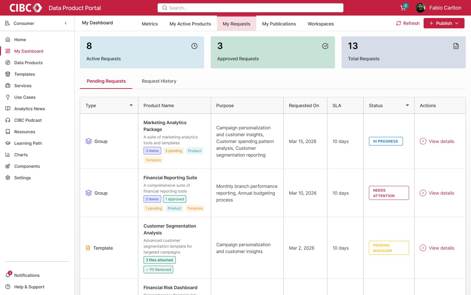
Task: Click the Consumer role icon
Action: click(7, 23)
